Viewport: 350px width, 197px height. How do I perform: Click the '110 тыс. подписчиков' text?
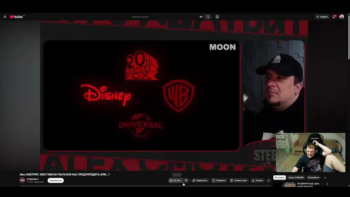(35, 182)
